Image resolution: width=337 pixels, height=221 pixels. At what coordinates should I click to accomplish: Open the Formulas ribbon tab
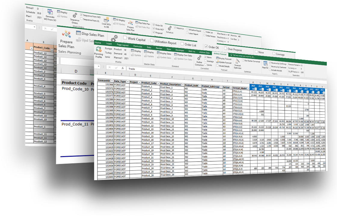tap(138, 46)
